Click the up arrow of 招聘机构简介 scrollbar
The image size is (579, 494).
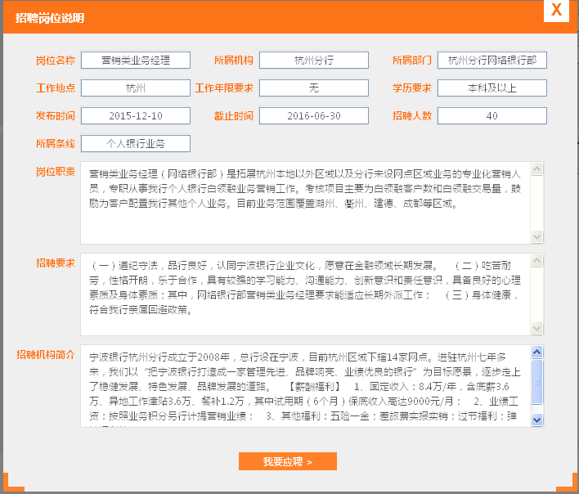pyautogui.click(x=537, y=352)
